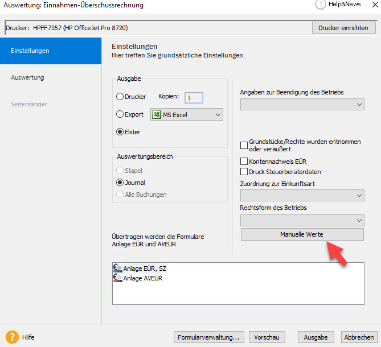Click the Vorschau button
This screenshot has height=347, width=381.
click(267, 337)
